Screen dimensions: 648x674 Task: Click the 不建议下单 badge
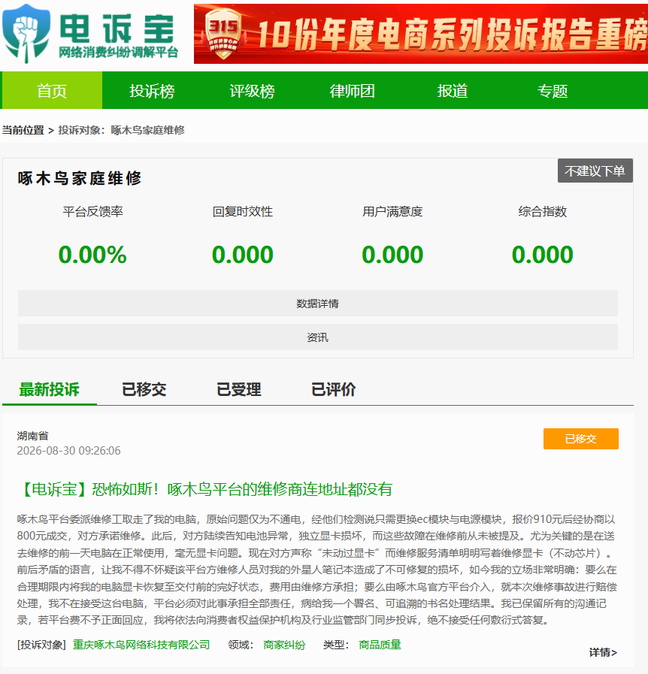(595, 171)
